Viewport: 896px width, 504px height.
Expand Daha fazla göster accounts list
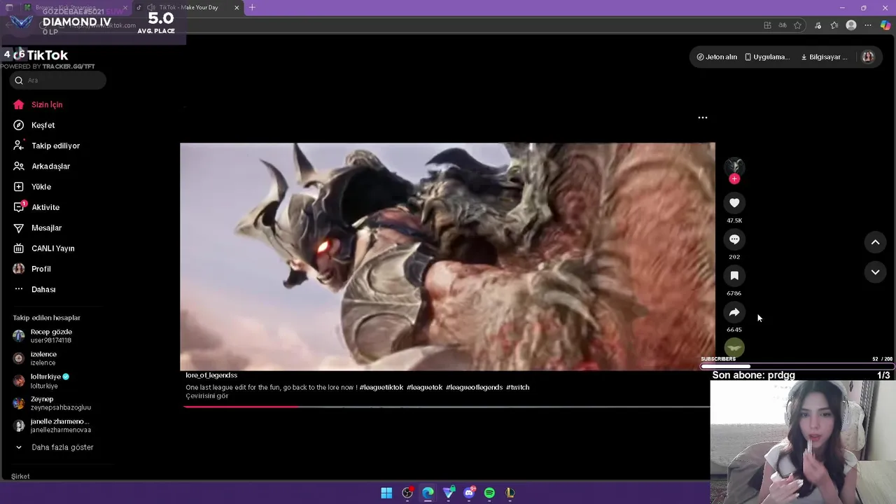(53, 447)
